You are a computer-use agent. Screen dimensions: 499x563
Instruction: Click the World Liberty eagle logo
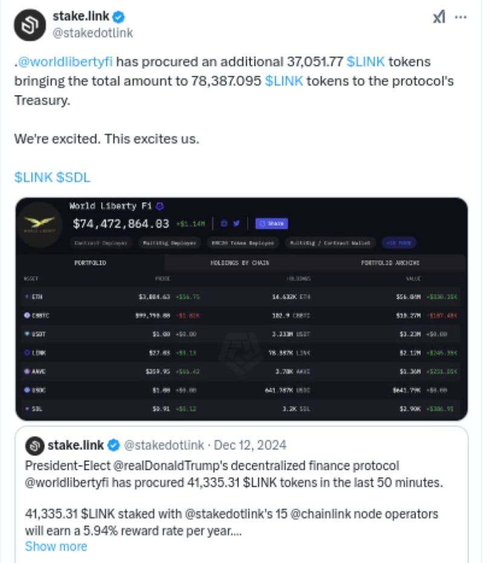(39, 224)
